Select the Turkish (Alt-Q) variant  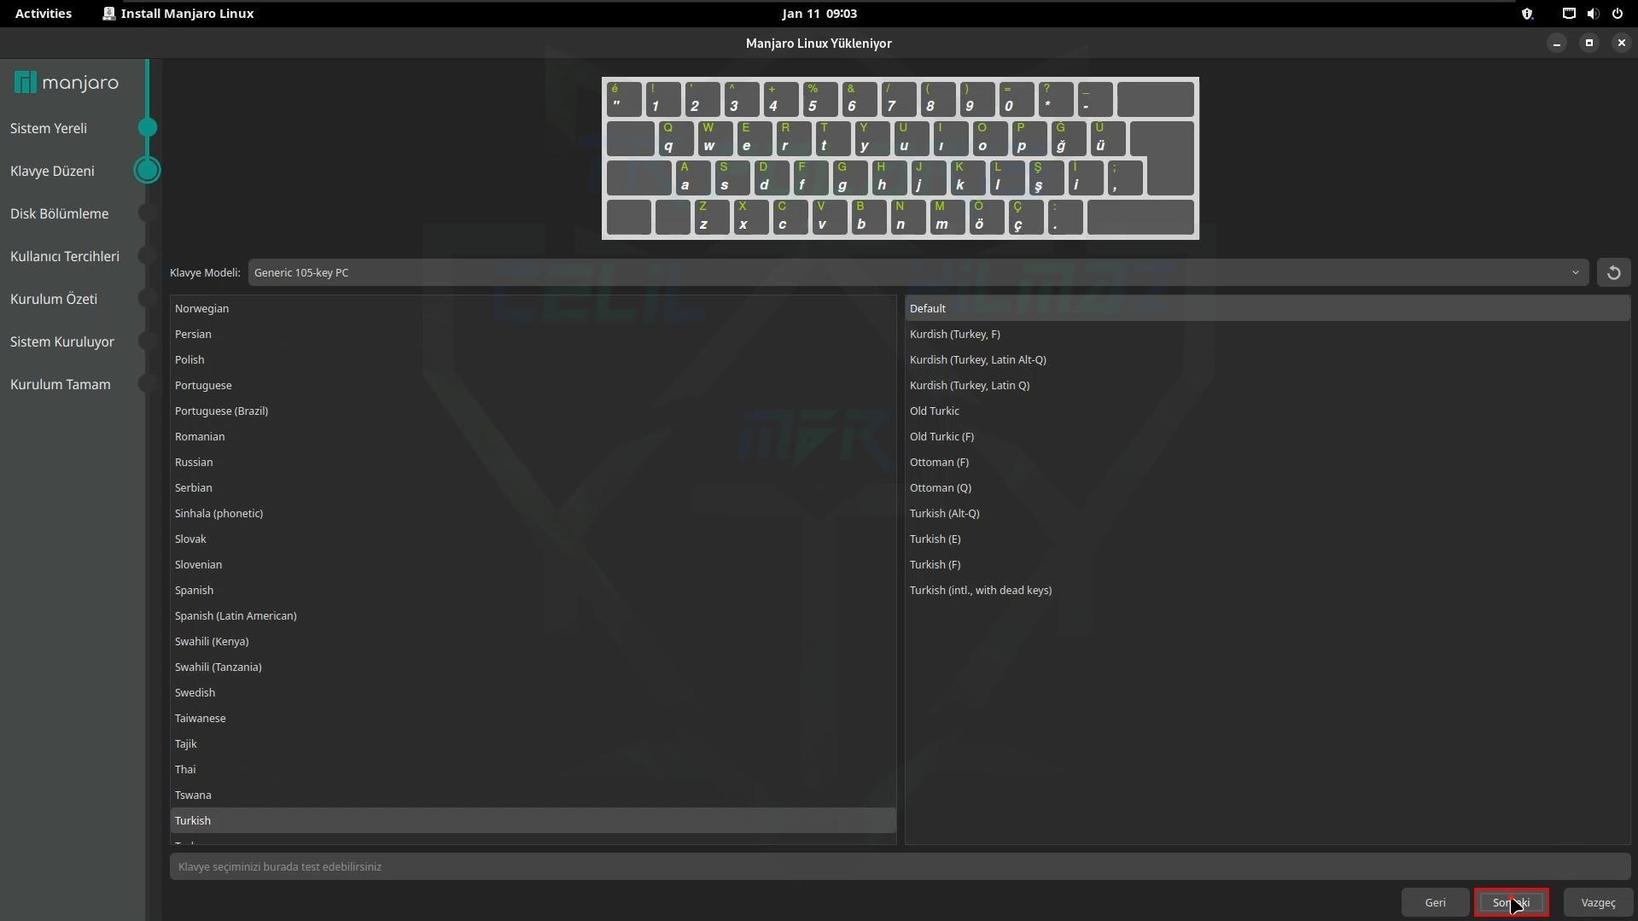(1268, 513)
